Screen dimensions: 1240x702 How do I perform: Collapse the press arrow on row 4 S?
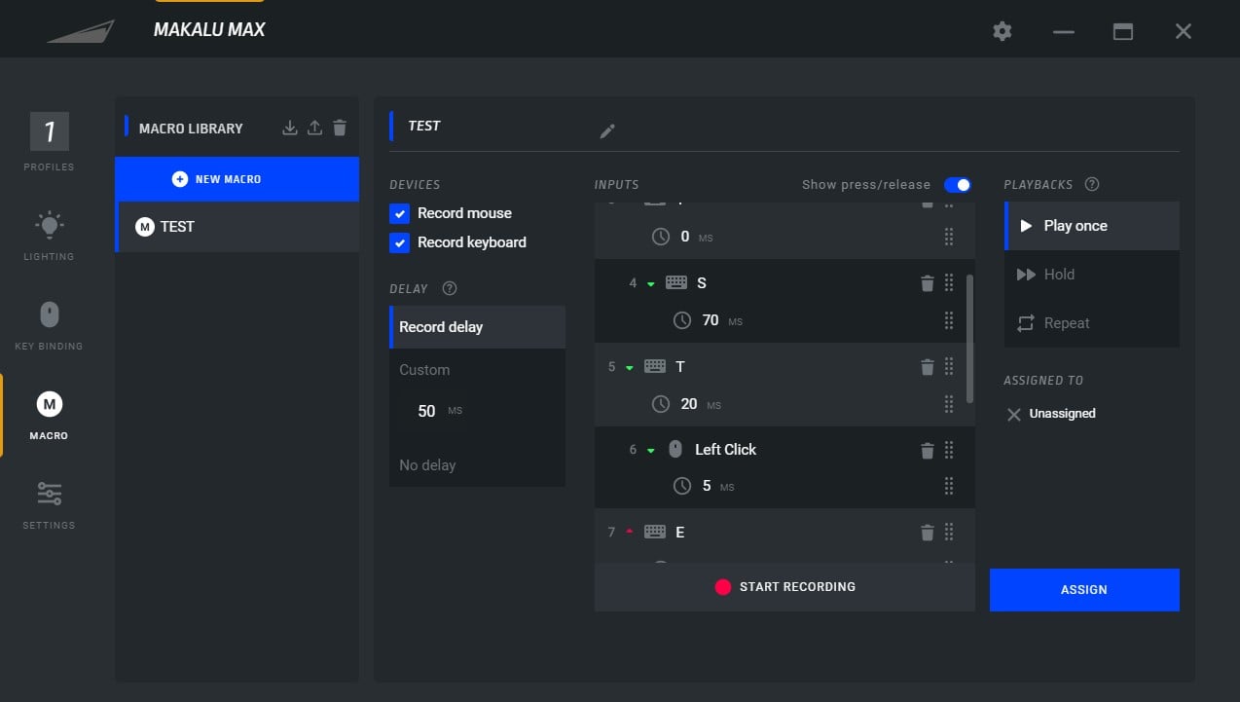click(651, 284)
